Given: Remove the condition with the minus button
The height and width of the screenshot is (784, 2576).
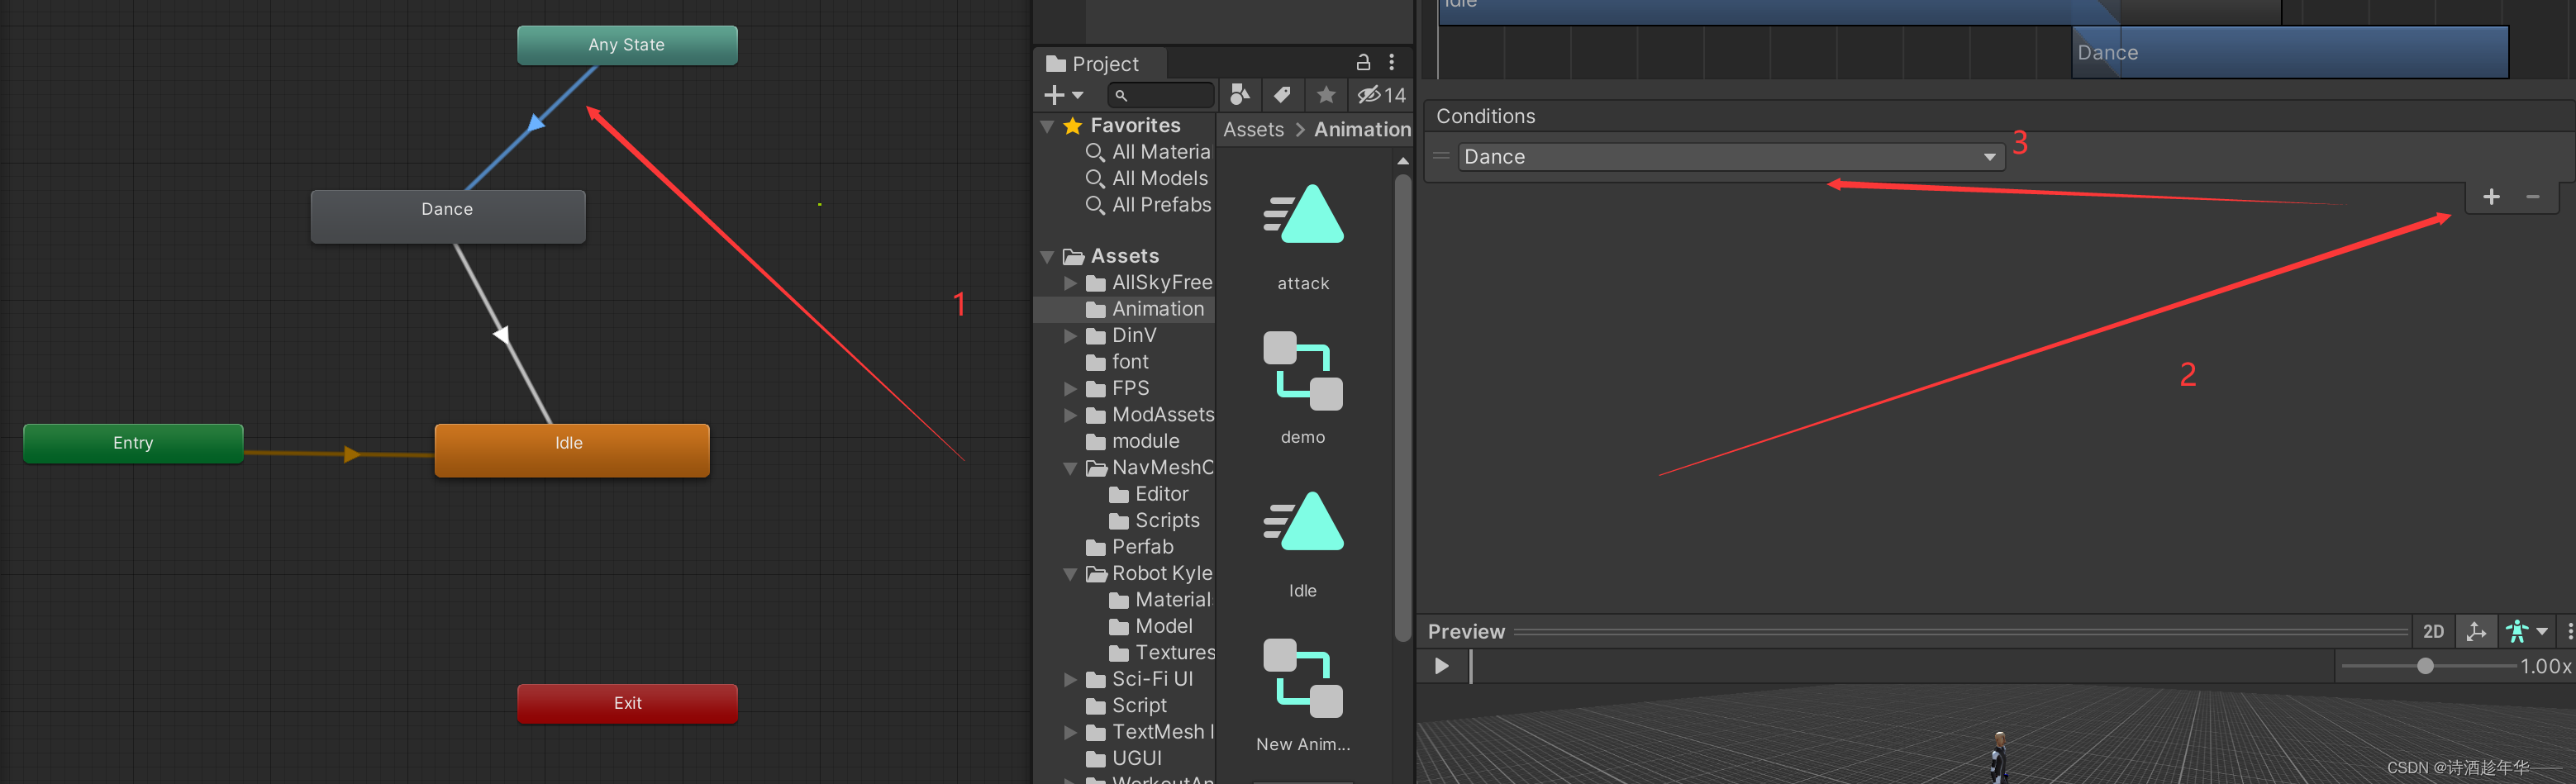Looking at the screenshot, I should pos(2532,196).
